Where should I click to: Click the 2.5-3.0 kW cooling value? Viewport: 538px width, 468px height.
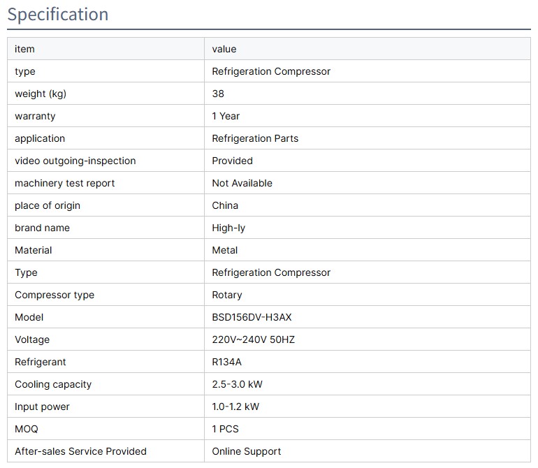tap(237, 384)
